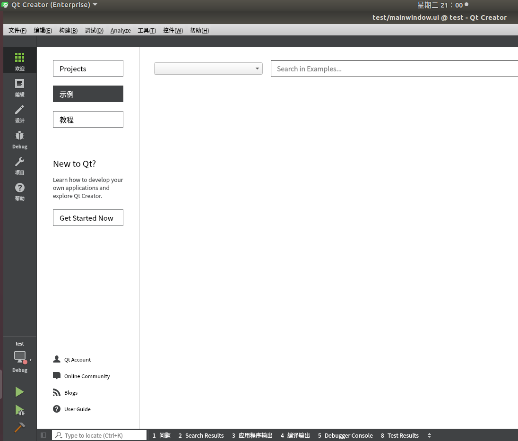
Task: Open the Edit (编辑) mode
Action: [19, 87]
